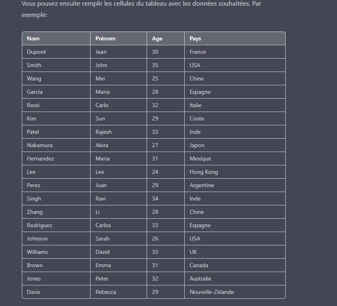Select the Nouvelle-Zélande cell
This screenshot has height=306, width=337.
(235, 292)
